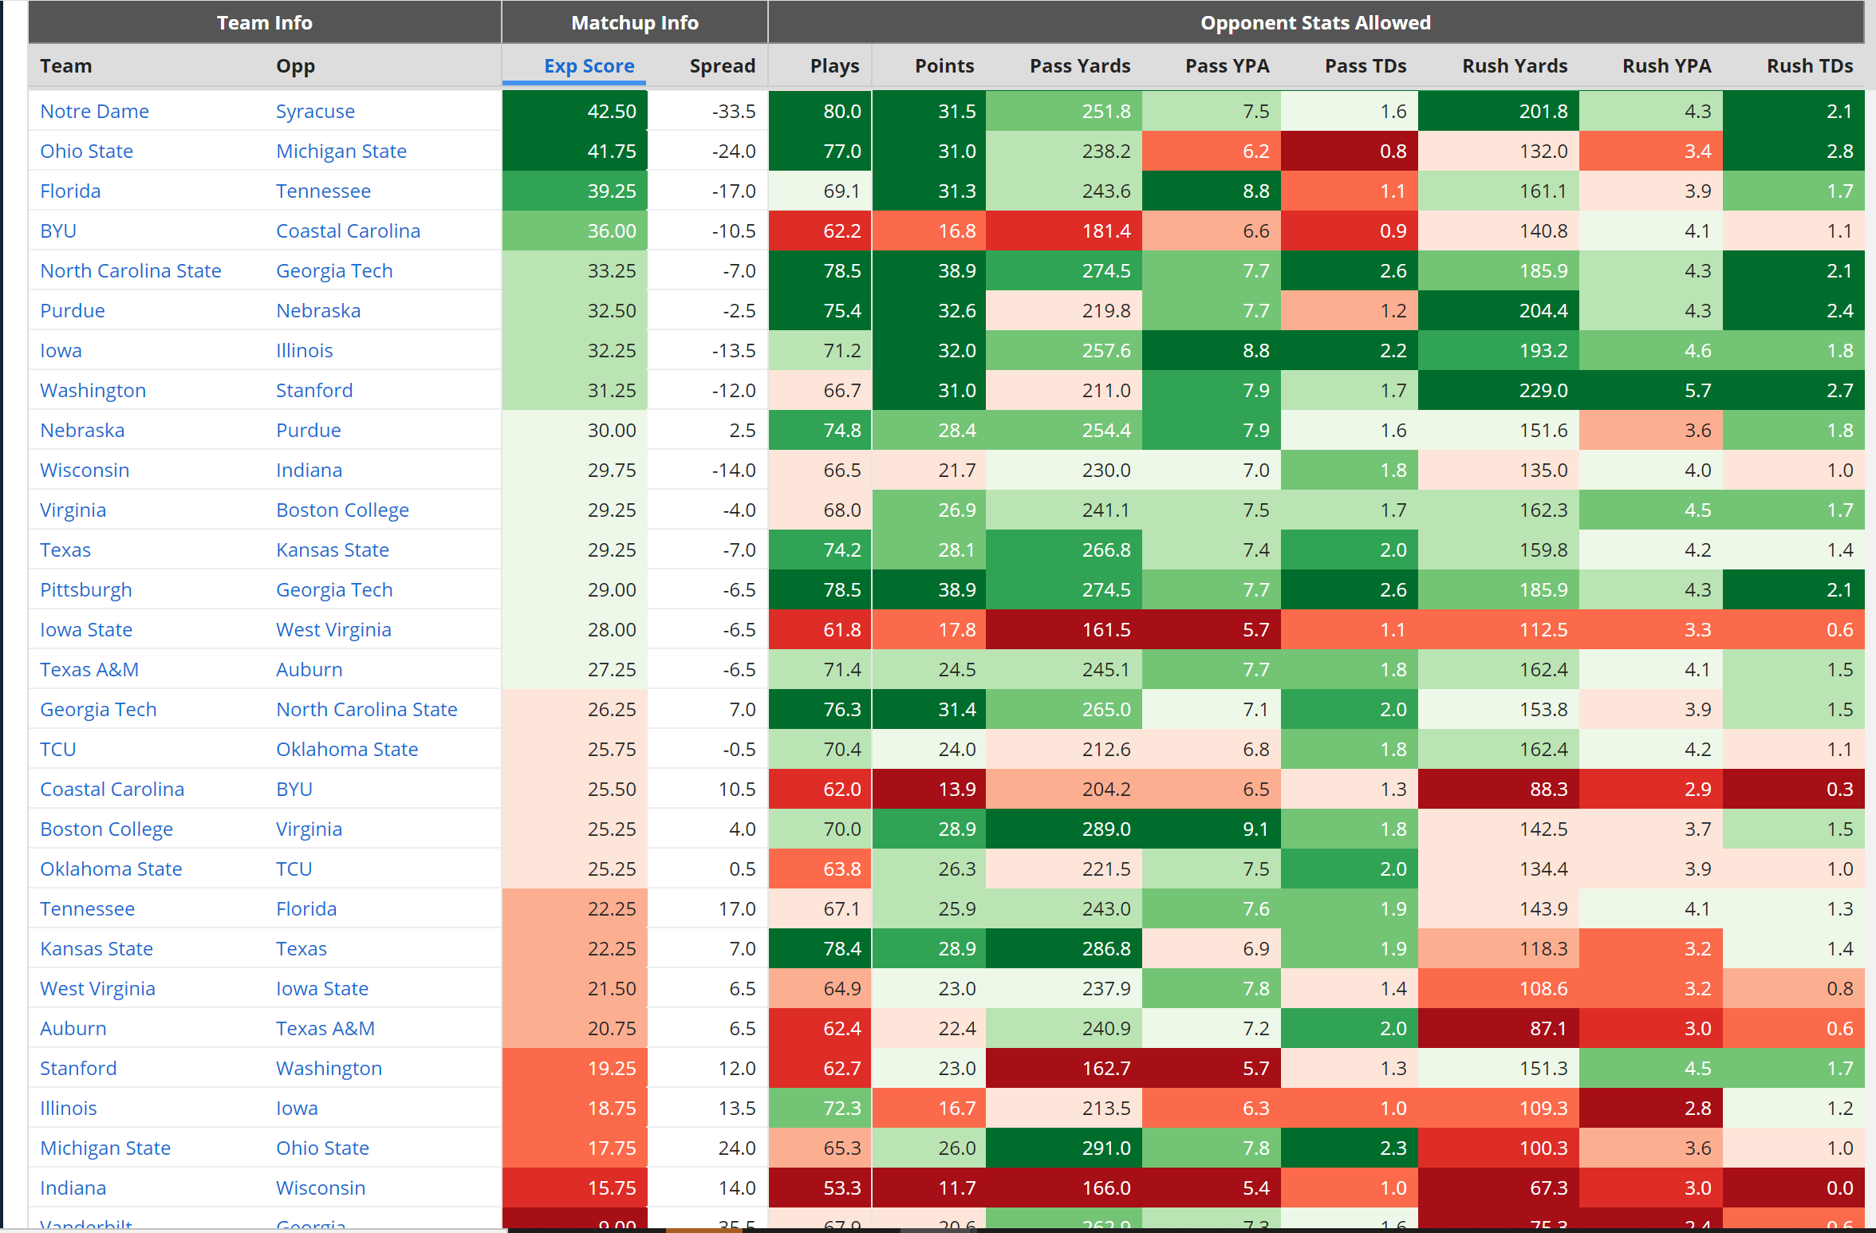Screen dimensions: 1876x1233
Task: Open Tennessee in the Team column
Action: (x=87, y=908)
